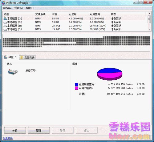Click the 28.4 GB (100%) free value

pyautogui.click(x=98, y=26)
